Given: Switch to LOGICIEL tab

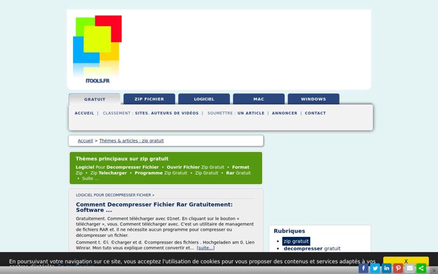Looking at the screenshot, I should tap(204, 99).
